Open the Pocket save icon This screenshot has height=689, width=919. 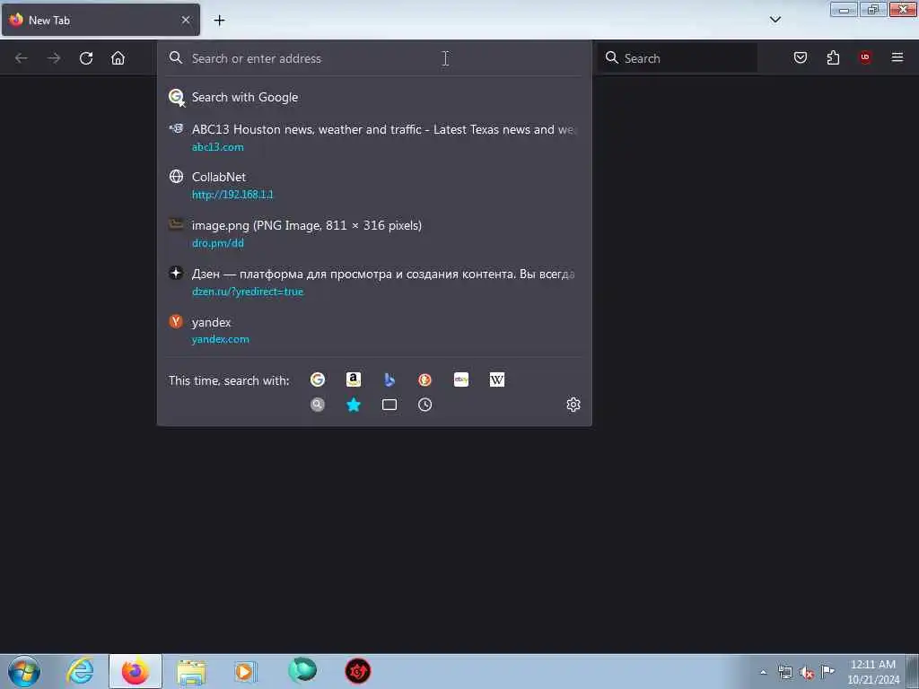(x=801, y=57)
